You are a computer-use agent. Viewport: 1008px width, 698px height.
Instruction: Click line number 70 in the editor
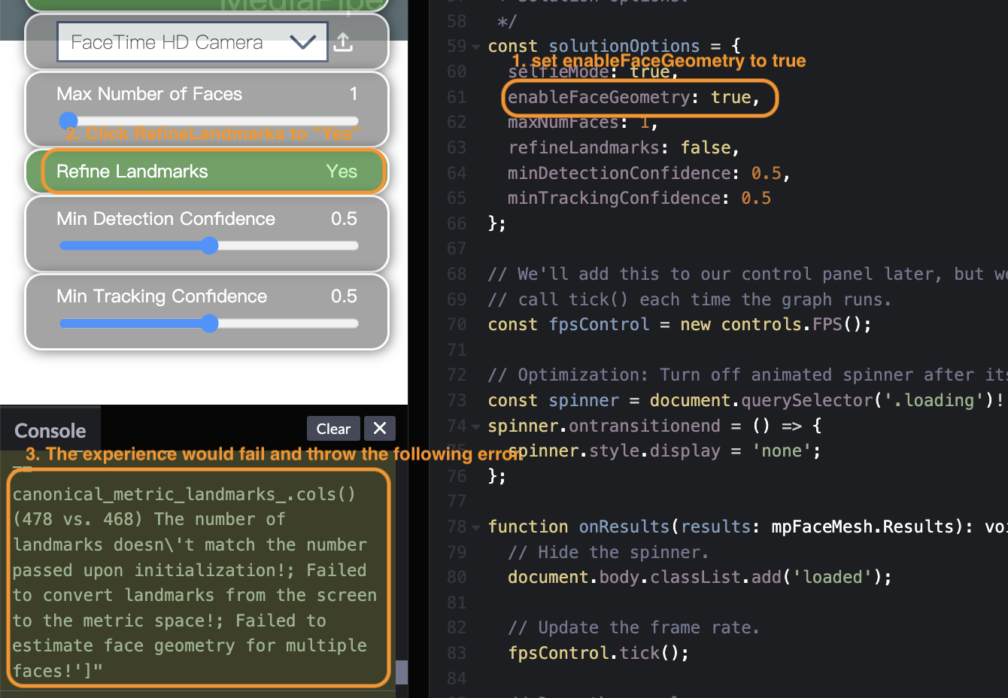457,324
